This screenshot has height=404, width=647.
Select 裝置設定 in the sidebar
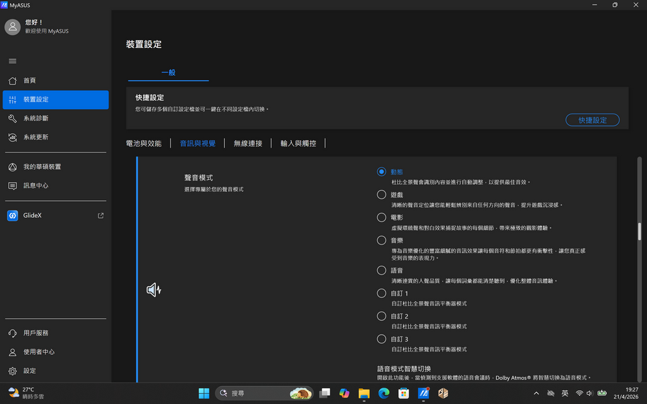click(56, 99)
